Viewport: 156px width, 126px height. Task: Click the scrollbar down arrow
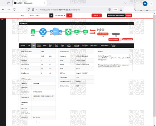coord(154,125)
